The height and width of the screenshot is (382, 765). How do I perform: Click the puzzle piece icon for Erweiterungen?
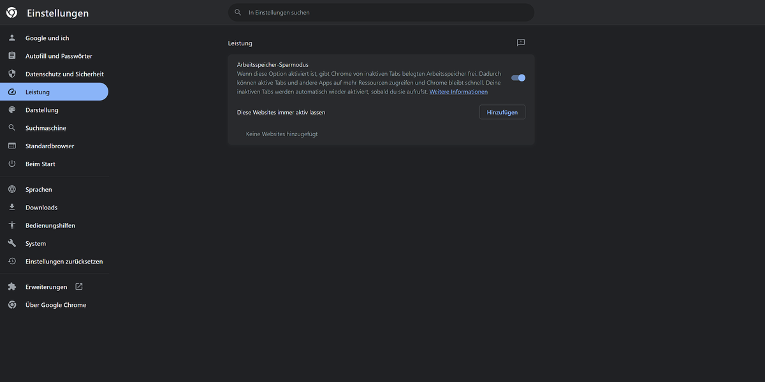11,286
